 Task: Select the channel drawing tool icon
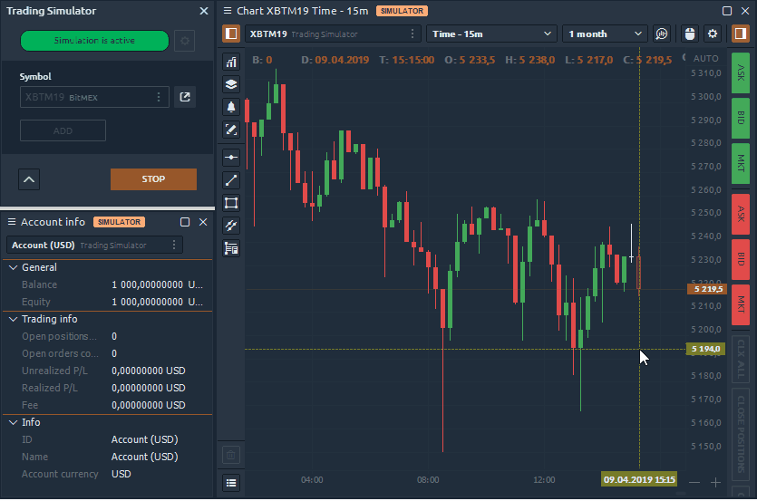(231, 226)
